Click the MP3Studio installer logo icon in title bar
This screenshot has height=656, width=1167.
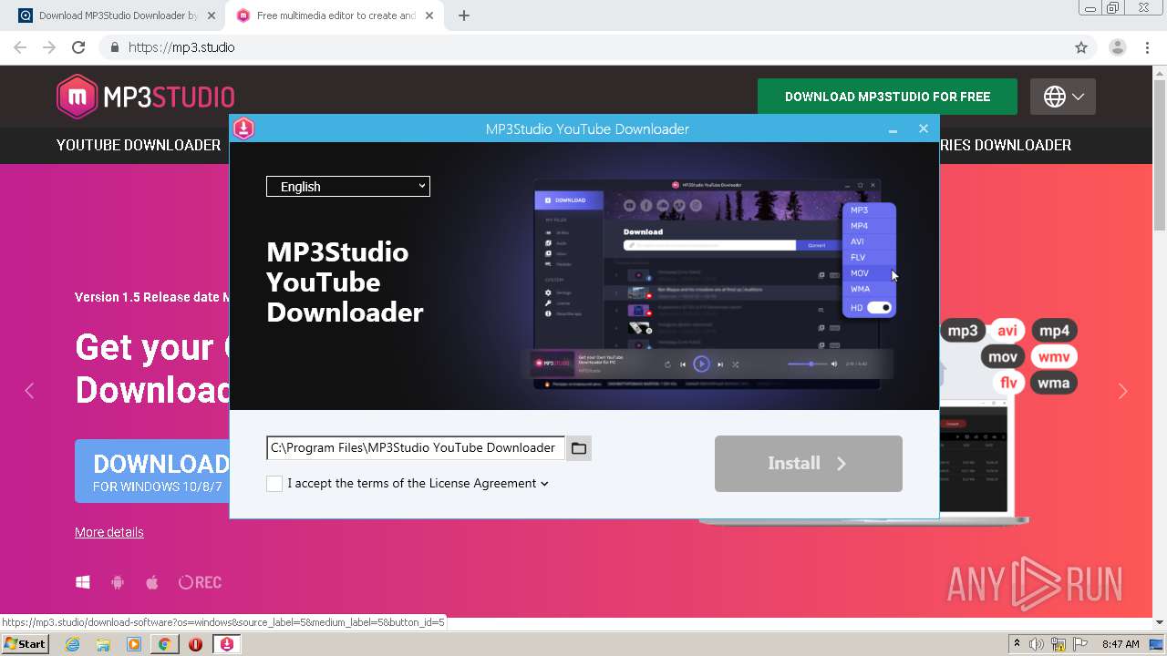[x=243, y=128]
